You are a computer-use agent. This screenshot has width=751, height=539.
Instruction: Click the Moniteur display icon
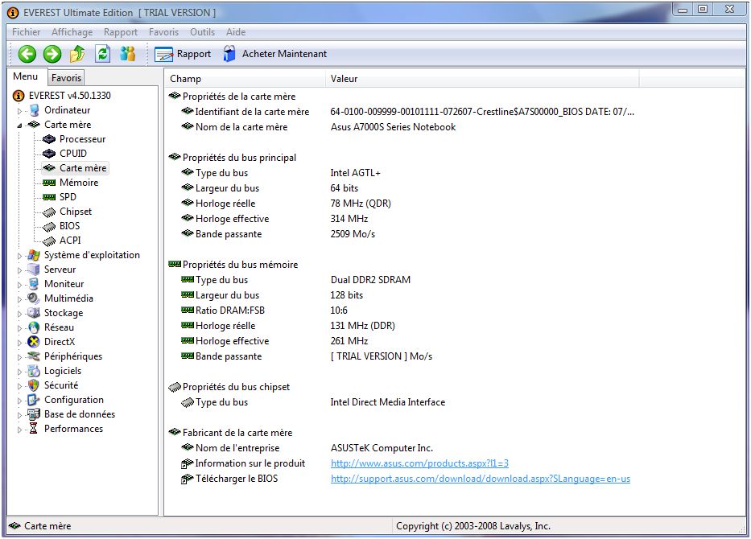click(34, 284)
